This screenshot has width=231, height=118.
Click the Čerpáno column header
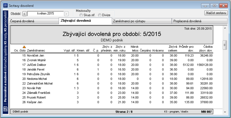(x=146, y=51)
